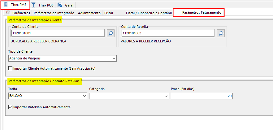This screenshot has height=130, width=273.
Task: Click the Thex POS cocktail glass icon
Action: [34, 5]
